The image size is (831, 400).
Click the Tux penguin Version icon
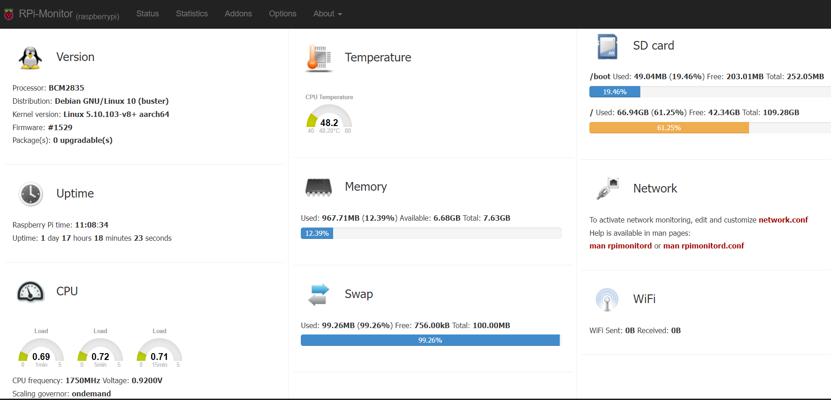pos(30,58)
